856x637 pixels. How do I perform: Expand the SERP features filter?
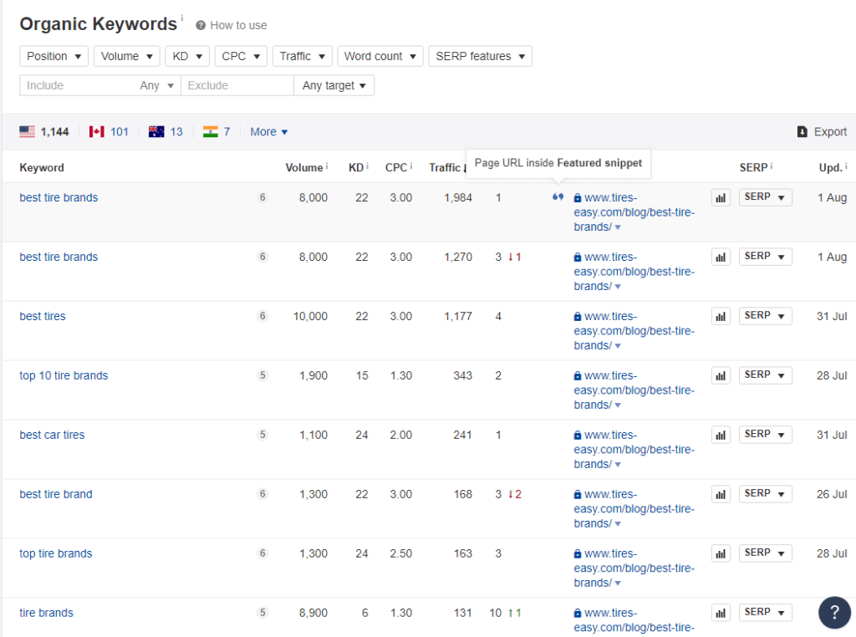tap(480, 56)
